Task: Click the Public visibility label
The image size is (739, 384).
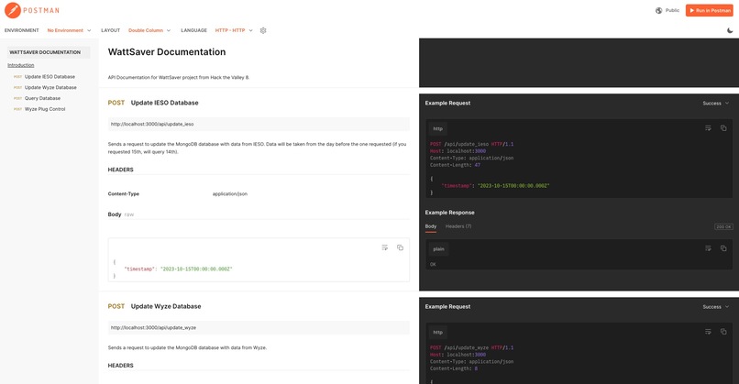Action: tap(672, 10)
